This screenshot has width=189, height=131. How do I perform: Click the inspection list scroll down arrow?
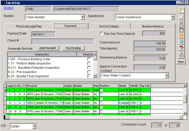95,76
